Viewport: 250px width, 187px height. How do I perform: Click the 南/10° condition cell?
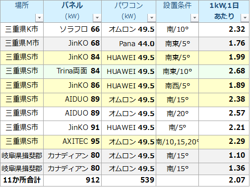point(178,30)
